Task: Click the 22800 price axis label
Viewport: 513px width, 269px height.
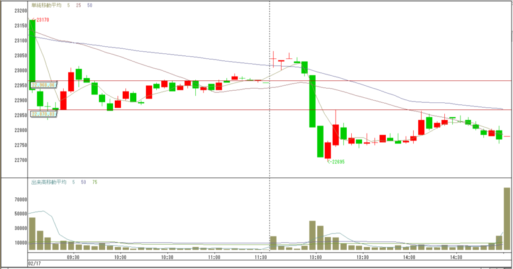Action: pos(21,130)
